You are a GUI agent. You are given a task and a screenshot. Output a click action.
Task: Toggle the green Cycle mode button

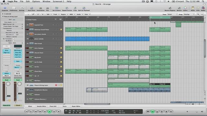click(x=152, y=111)
